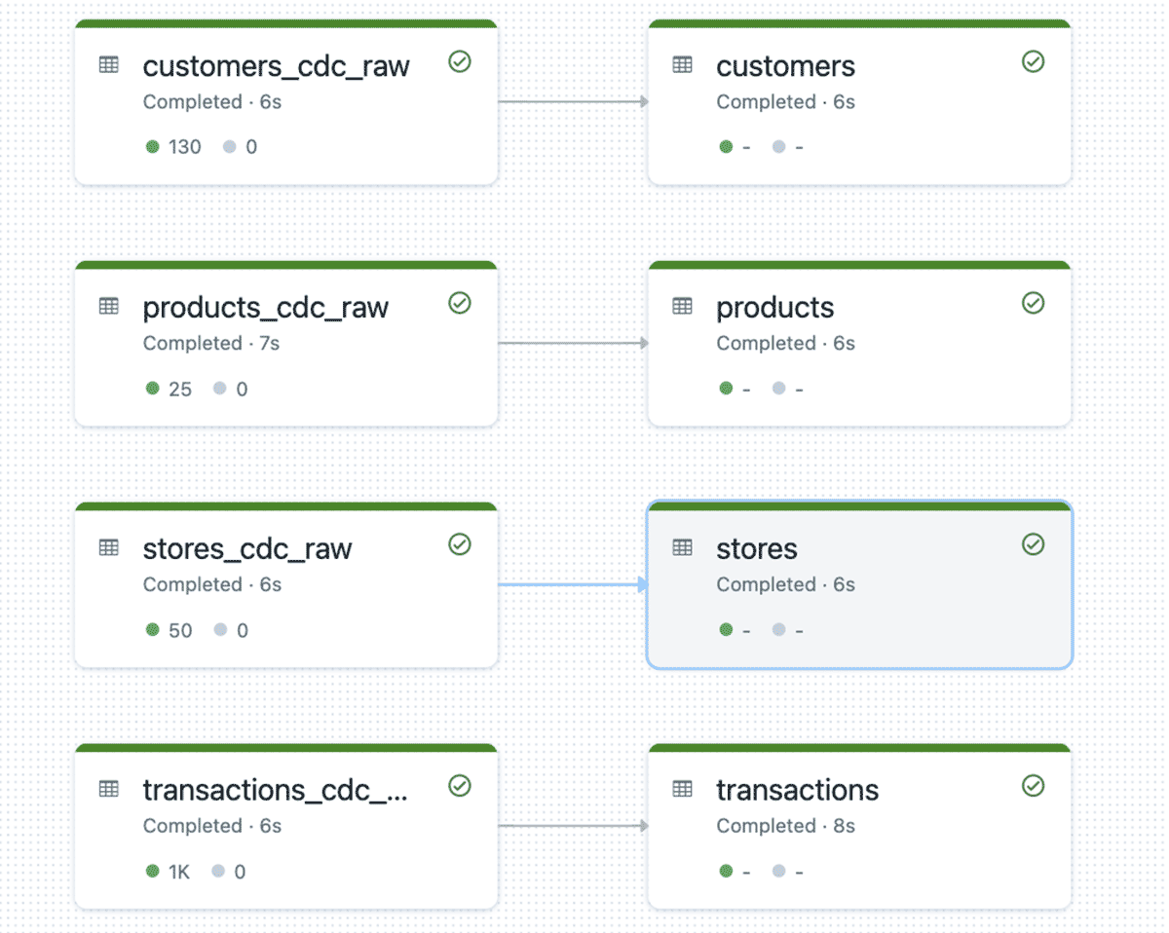Click success checkmark on stores node
The image size is (1169, 933).
pos(1034,544)
